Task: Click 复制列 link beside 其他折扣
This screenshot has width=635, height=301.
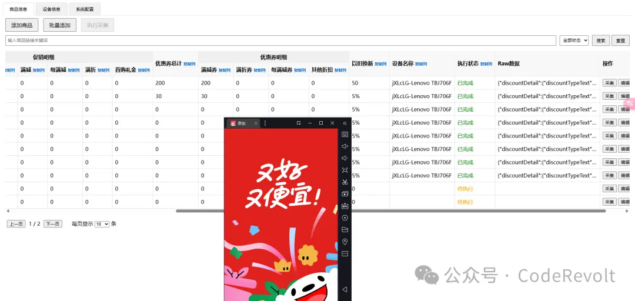Action: click(x=340, y=71)
